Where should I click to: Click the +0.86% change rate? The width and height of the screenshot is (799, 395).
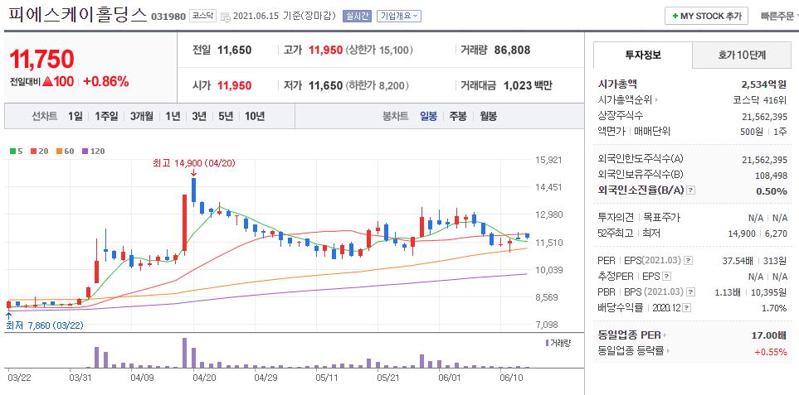pos(106,81)
